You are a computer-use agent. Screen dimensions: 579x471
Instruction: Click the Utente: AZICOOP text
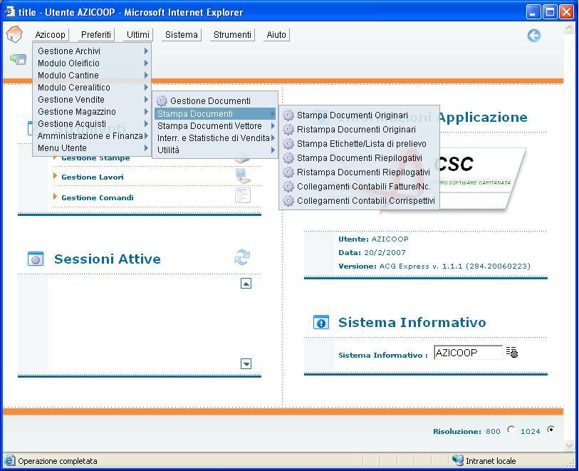pyautogui.click(x=373, y=239)
